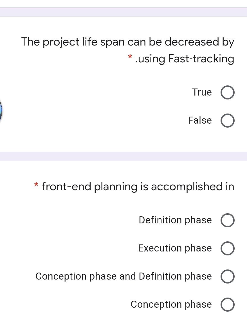This screenshot has width=247, height=331.
Task: Click the word 'Fast-tracking' in the question
Action: point(201,59)
